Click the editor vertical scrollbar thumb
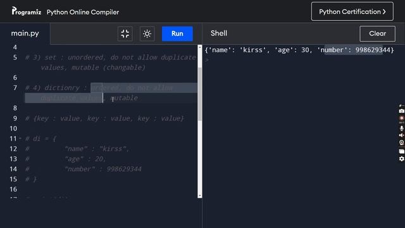The height and width of the screenshot is (228, 405). point(200,94)
